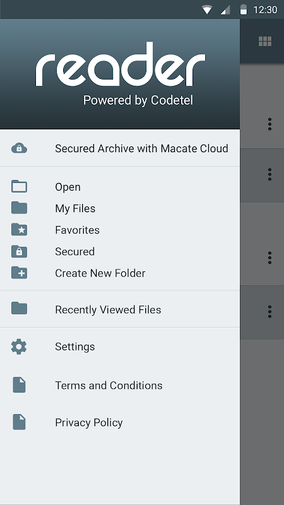The image size is (284, 505).
Task: Select Secured Archive with Macate Cloud
Action: tap(120, 148)
